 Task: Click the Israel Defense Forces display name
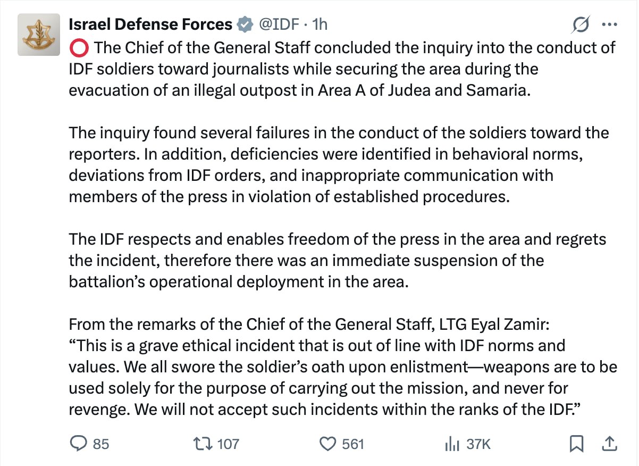[150, 24]
